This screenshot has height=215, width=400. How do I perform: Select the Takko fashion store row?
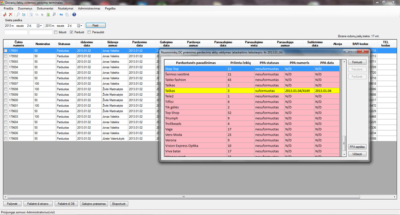pos(252,80)
